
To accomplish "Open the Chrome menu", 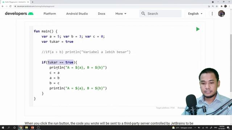I will coord(229,6).
